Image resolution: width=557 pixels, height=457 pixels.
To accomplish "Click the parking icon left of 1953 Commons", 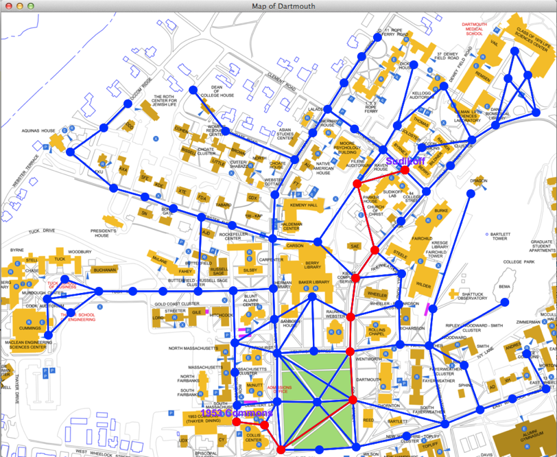I will [171, 413].
